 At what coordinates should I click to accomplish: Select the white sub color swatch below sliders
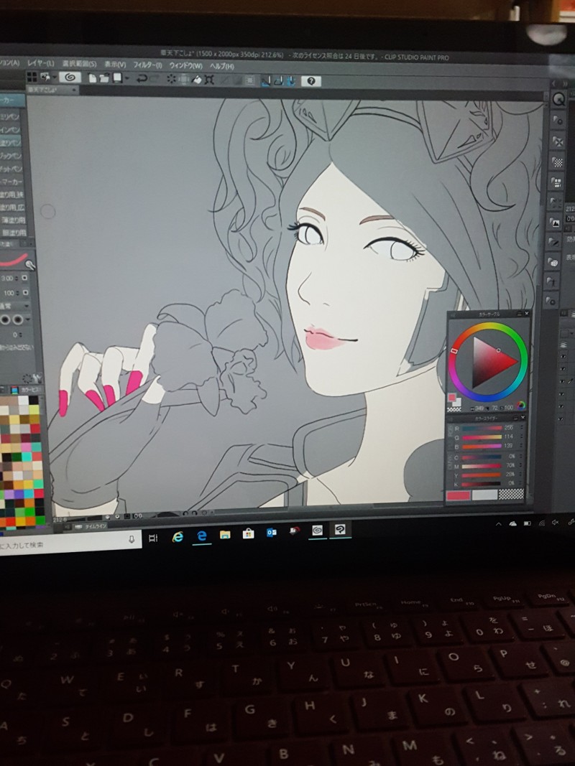pyautogui.click(x=484, y=495)
